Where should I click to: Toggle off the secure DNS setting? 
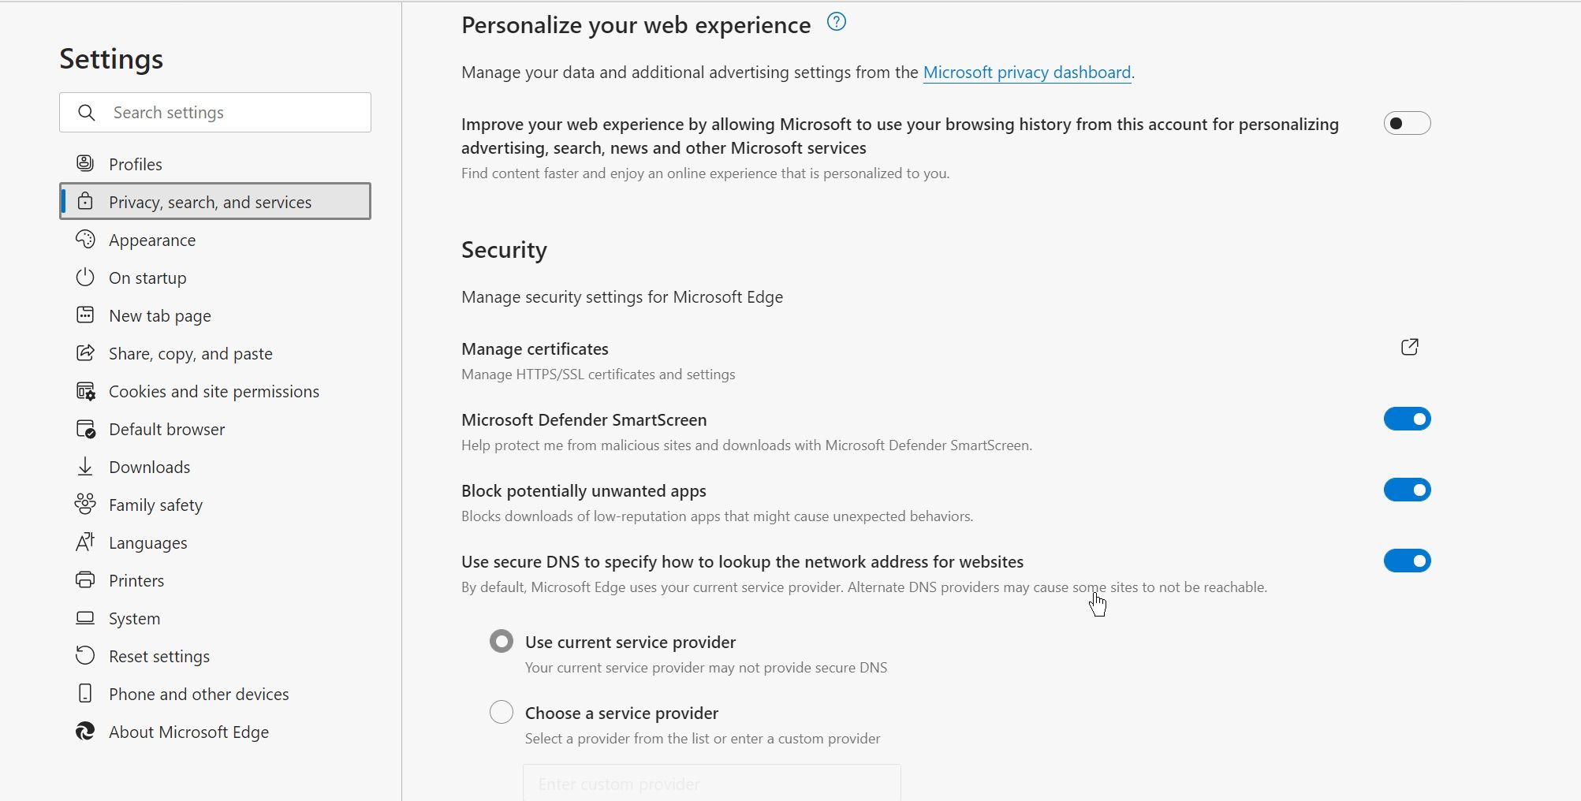click(1407, 561)
